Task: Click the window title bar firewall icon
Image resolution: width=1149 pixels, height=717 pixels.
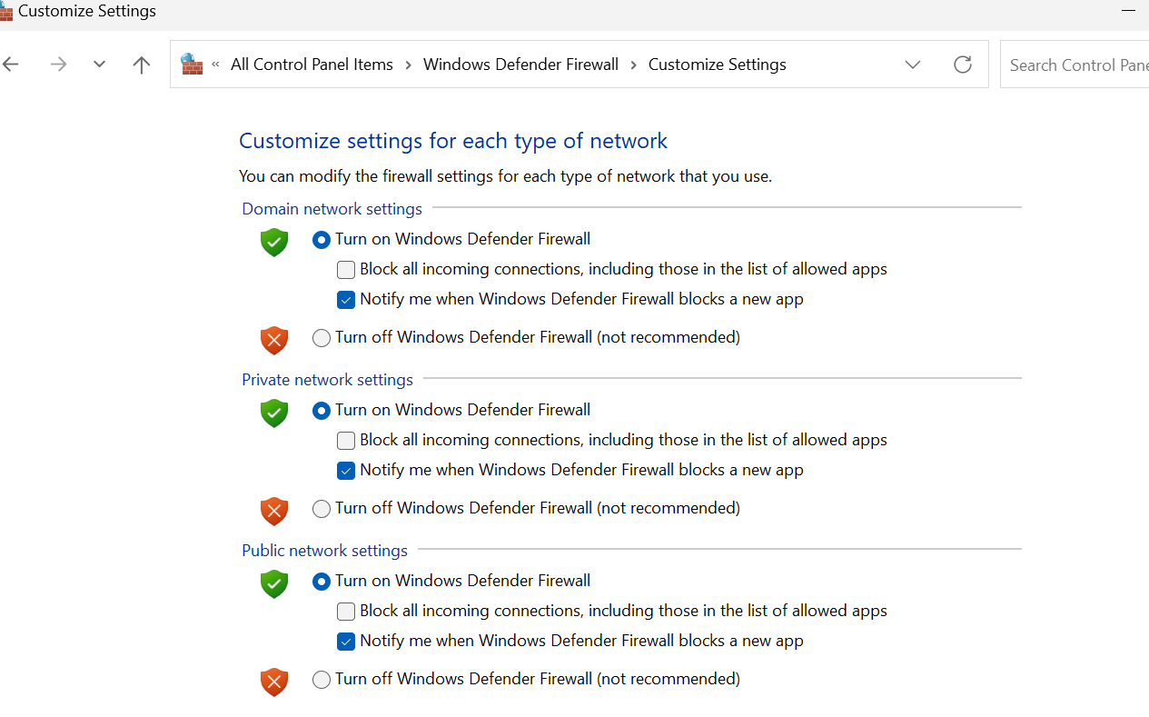Action: point(5,11)
